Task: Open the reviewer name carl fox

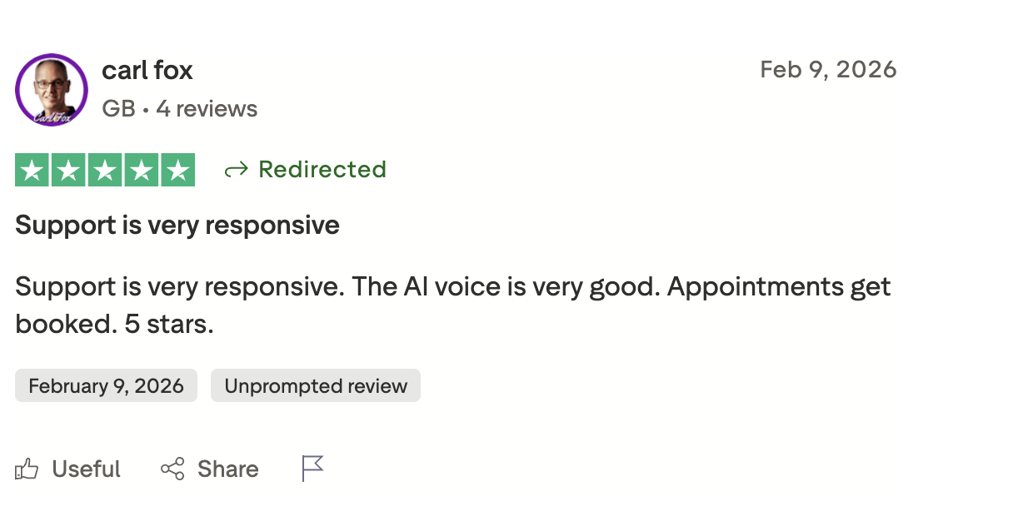Action: pyautogui.click(x=147, y=71)
